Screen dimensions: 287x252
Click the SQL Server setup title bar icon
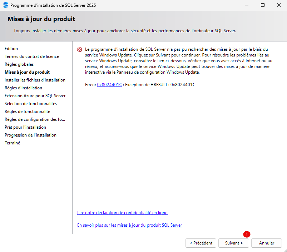(6, 5)
